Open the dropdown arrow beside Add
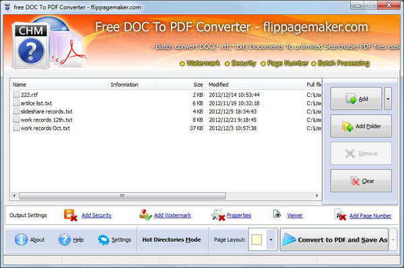 [x=388, y=99]
